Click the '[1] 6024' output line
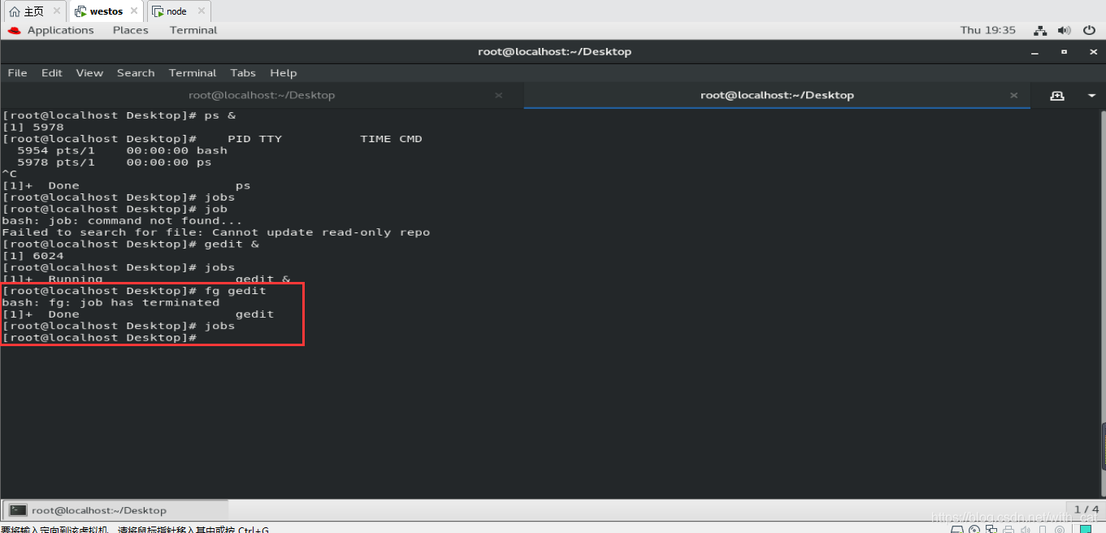Image resolution: width=1106 pixels, height=533 pixels. [33, 255]
